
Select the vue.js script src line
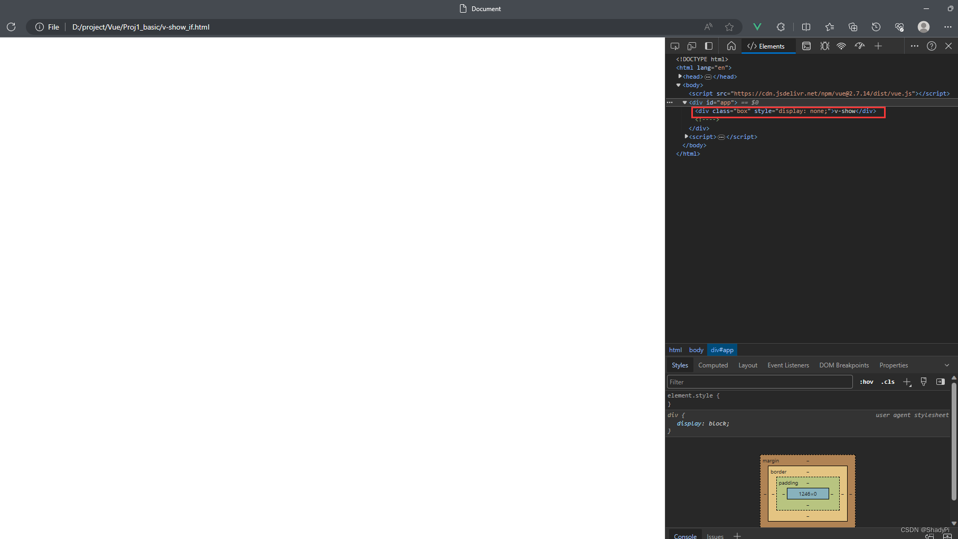[x=819, y=94]
